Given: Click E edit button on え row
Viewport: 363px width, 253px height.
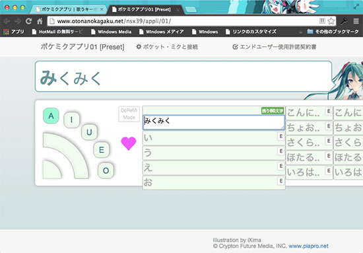Looking at the screenshot, I should pos(280,166).
